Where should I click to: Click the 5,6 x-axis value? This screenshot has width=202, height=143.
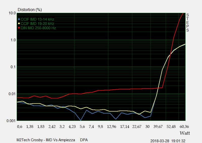click(82, 127)
